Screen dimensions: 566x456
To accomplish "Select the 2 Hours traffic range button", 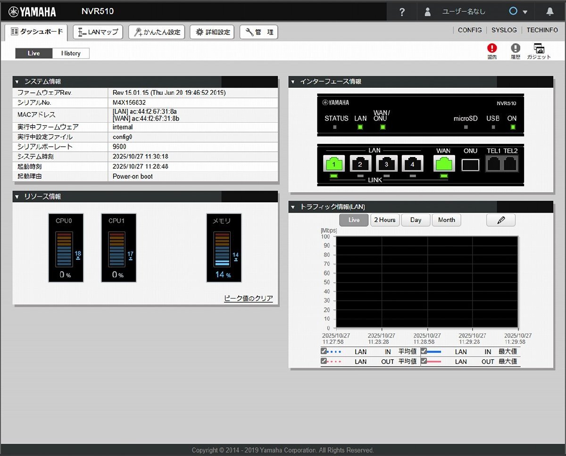I will (384, 220).
